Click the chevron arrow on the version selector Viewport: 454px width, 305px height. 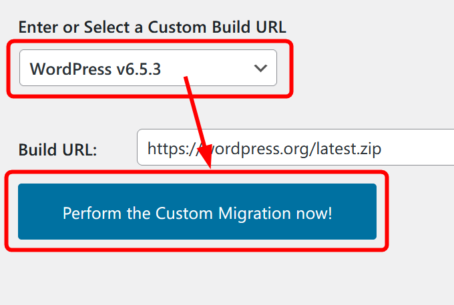260,68
